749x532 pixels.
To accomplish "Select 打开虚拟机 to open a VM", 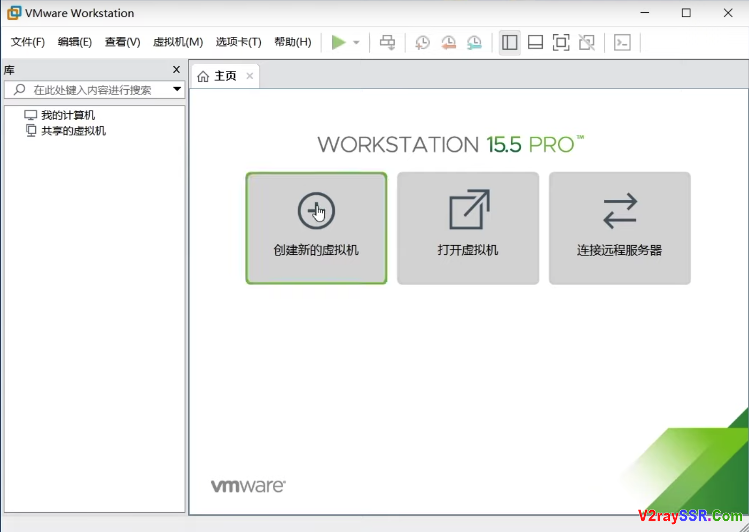I will [467, 229].
